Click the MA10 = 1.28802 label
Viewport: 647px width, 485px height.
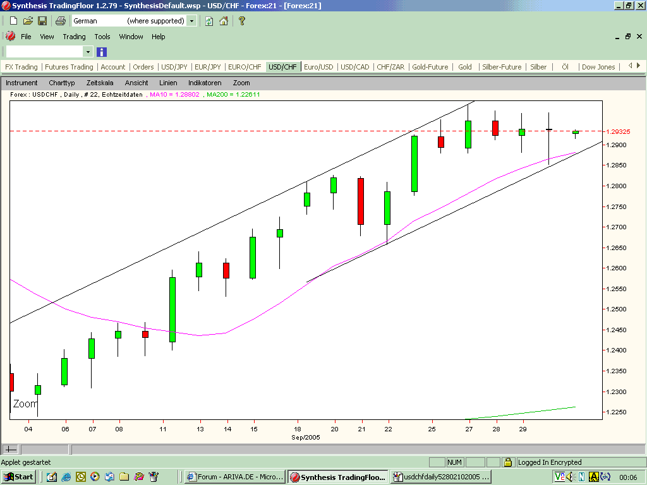tap(174, 95)
